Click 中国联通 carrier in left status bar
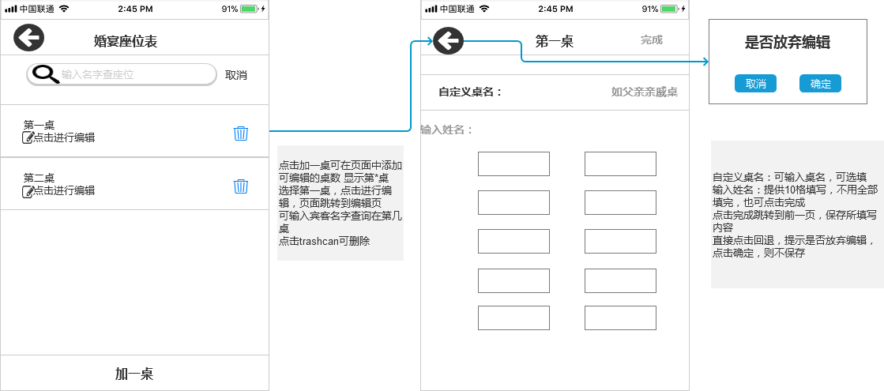This screenshot has height=391, width=884. coord(37,9)
